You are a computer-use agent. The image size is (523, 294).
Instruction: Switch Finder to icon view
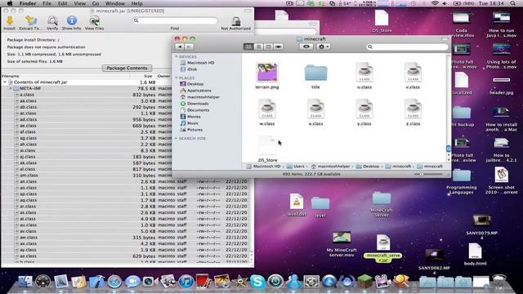point(248,47)
